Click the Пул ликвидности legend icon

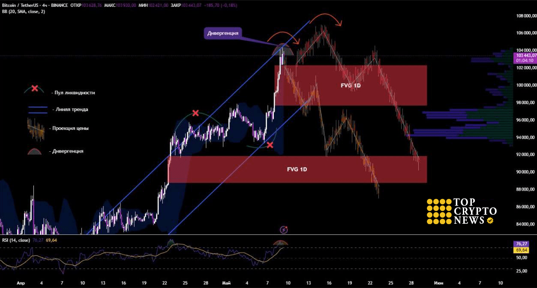pyautogui.click(x=34, y=88)
